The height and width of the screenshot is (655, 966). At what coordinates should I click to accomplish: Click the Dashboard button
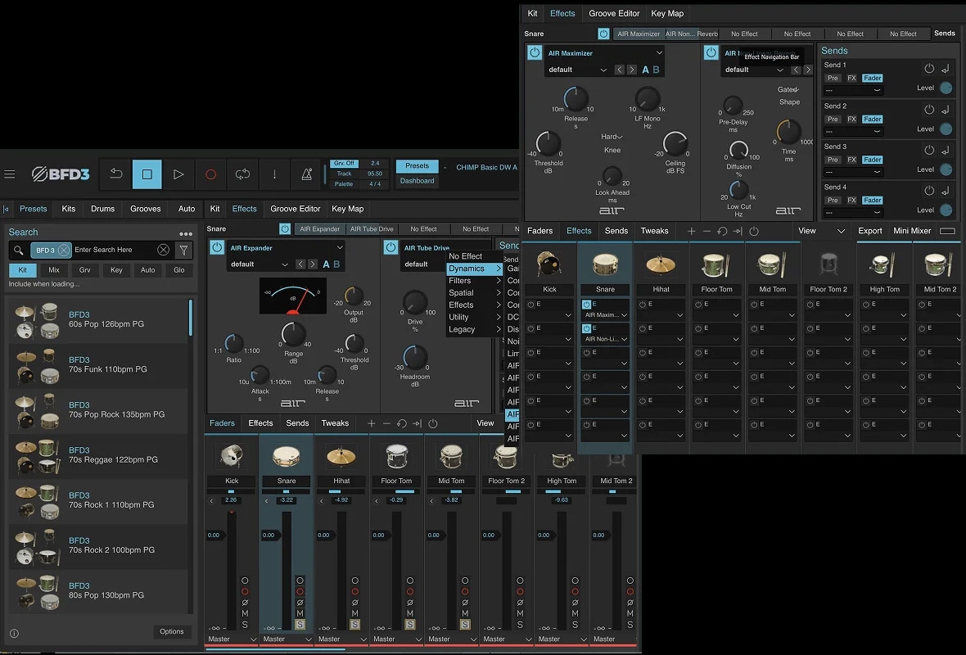pyautogui.click(x=417, y=181)
